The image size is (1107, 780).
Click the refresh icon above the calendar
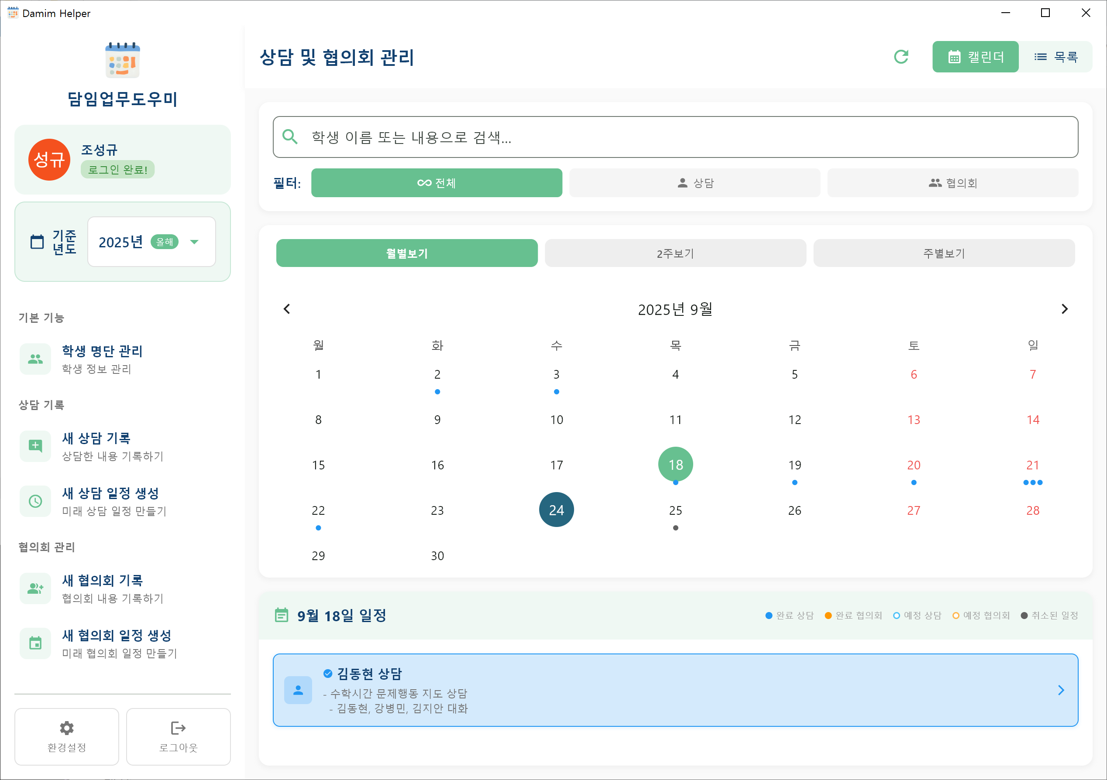click(901, 56)
